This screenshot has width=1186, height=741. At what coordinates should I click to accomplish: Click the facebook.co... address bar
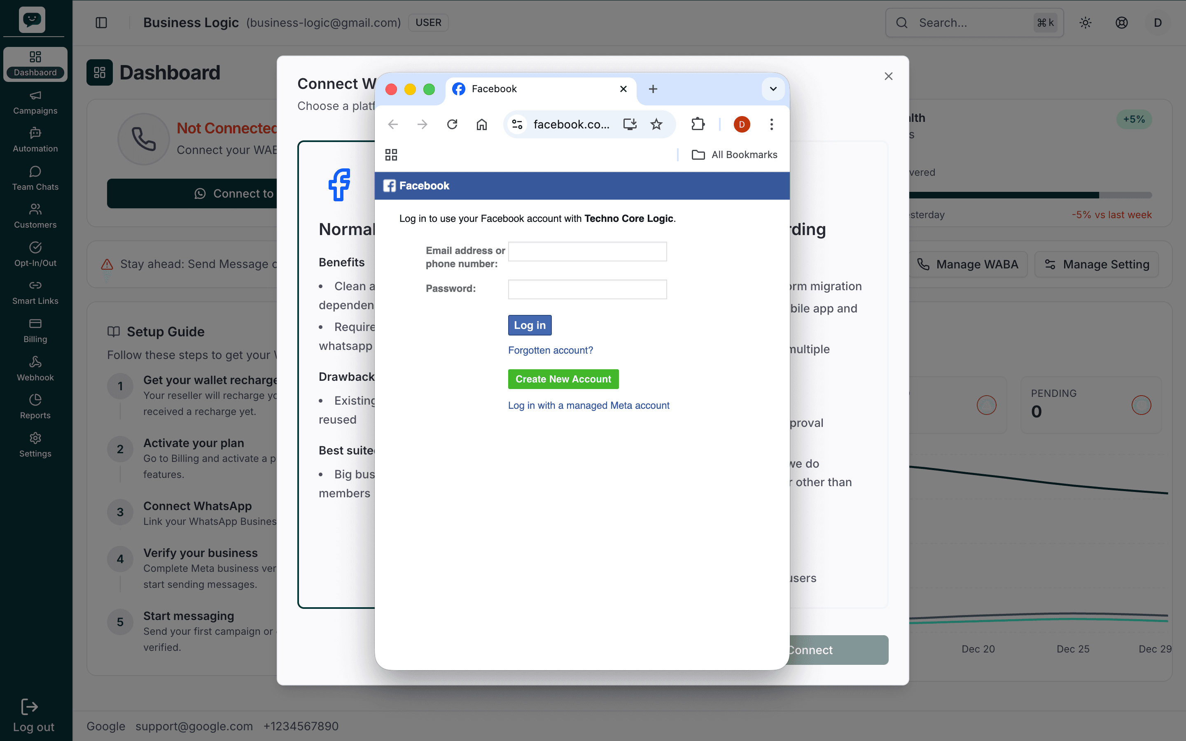(x=572, y=124)
